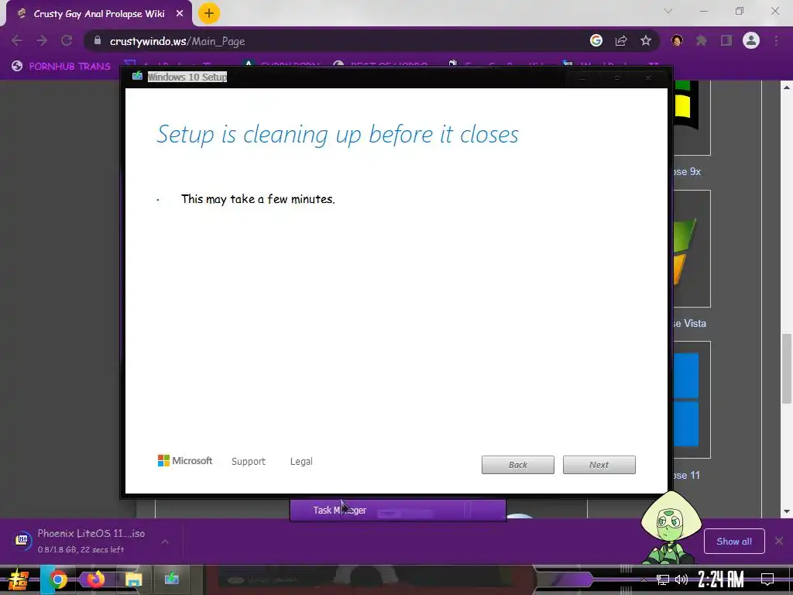
Task: Click Show all downloads button
Action: pos(734,542)
